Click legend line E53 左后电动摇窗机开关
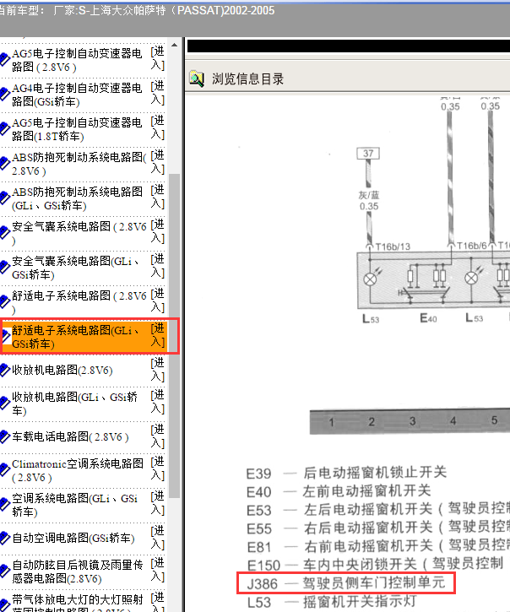Viewport: 510px width, 612px height. coord(378,510)
